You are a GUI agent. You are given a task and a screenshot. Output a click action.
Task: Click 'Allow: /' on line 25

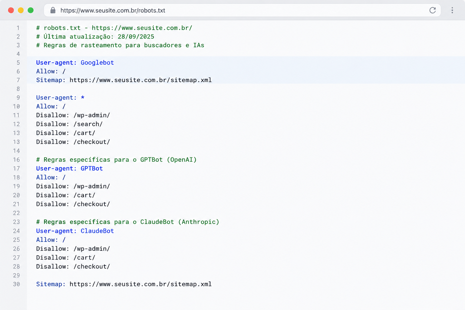coord(51,240)
